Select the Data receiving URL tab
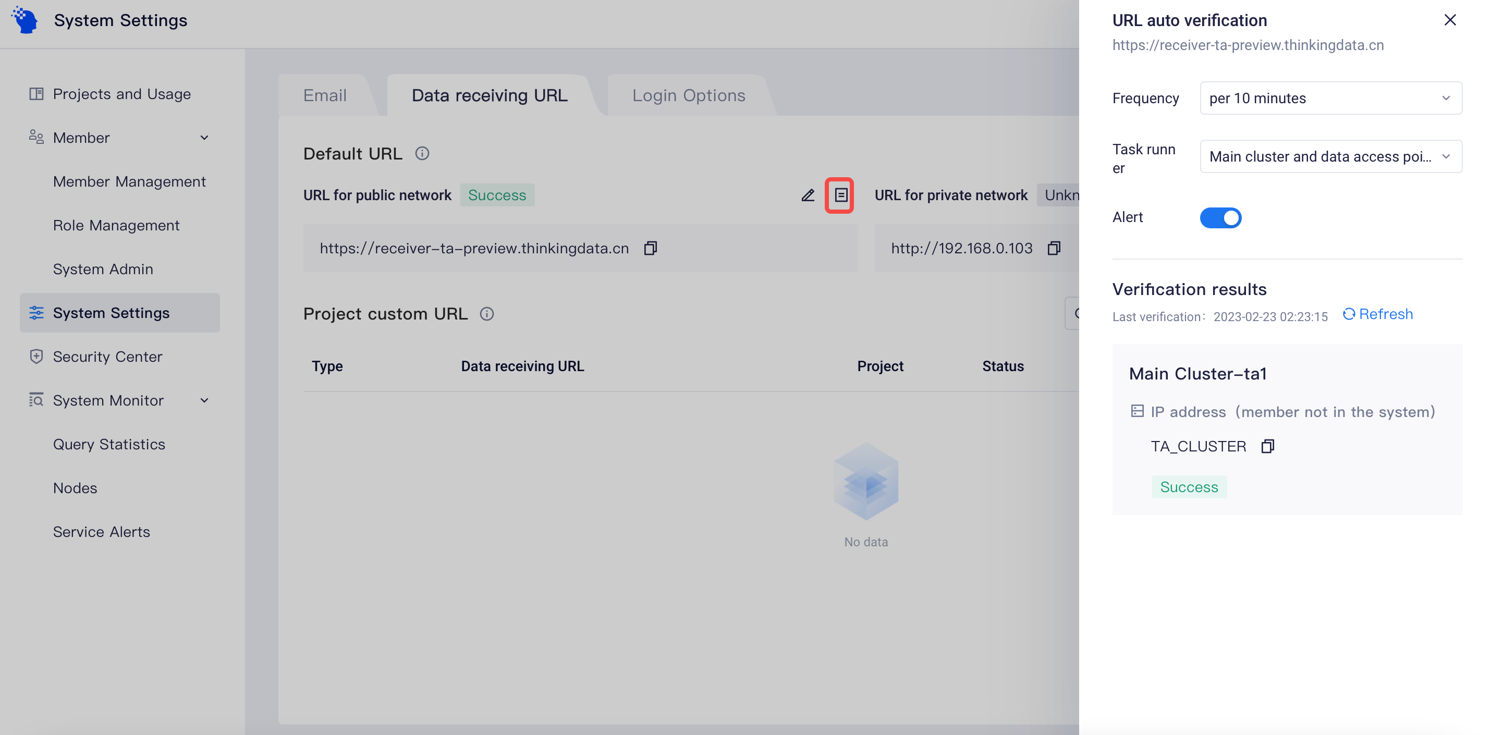This screenshot has height=735, width=1491. tap(490, 95)
